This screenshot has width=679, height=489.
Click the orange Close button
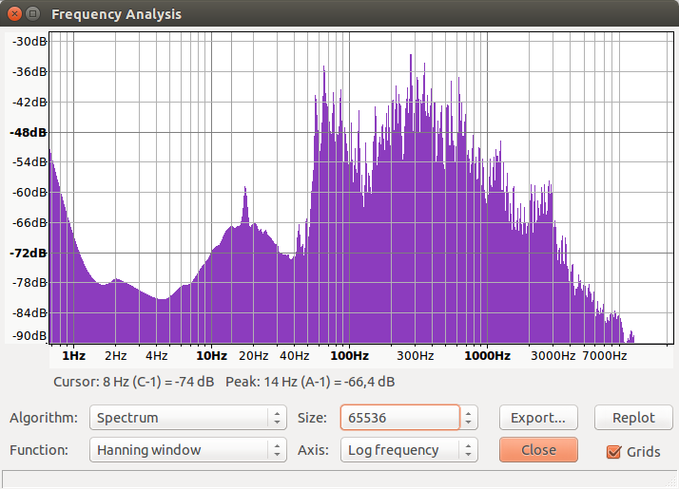(x=538, y=450)
